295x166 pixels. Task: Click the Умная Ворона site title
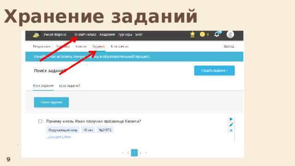[x=55, y=35]
